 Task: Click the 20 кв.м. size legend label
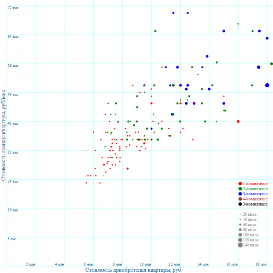tap(250, 214)
